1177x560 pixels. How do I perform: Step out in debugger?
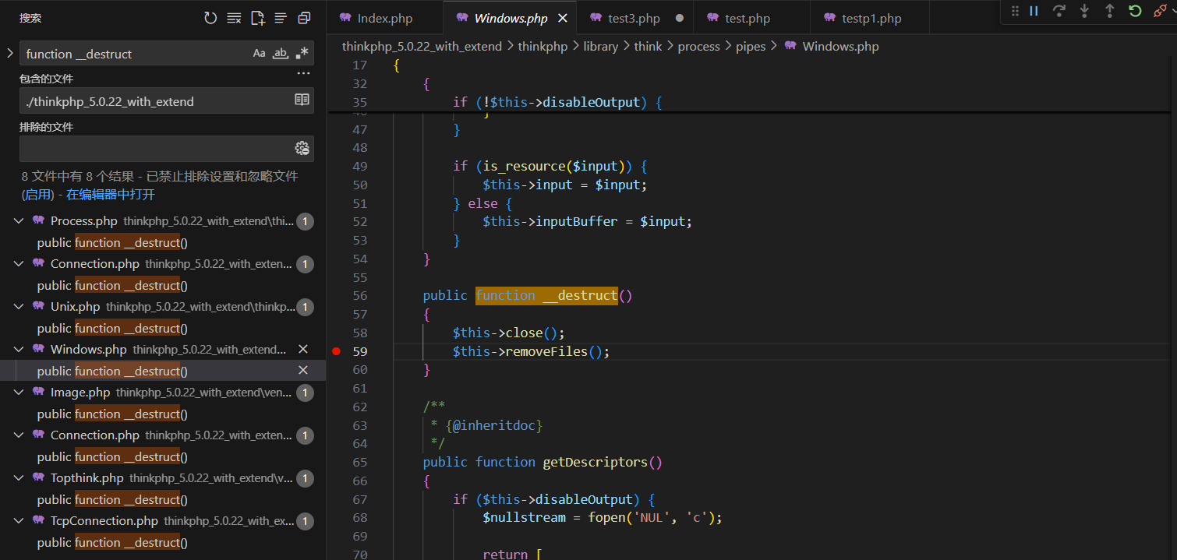coord(1109,11)
